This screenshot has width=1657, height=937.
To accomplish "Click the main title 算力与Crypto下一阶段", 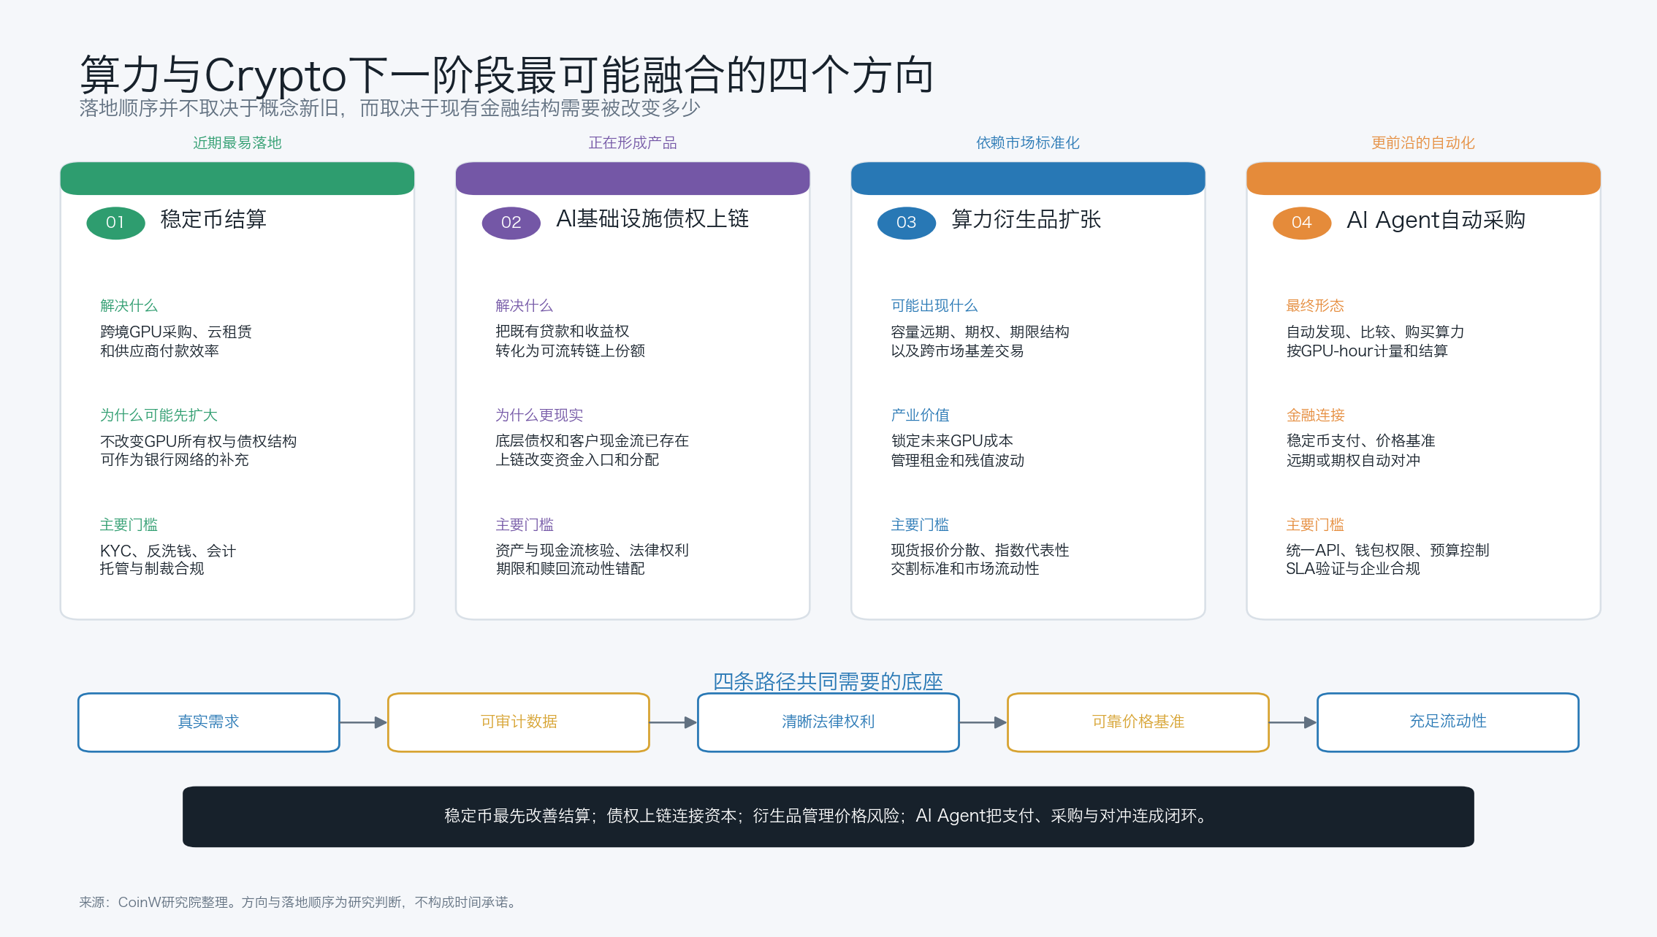I will pyautogui.click(x=506, y=74).
